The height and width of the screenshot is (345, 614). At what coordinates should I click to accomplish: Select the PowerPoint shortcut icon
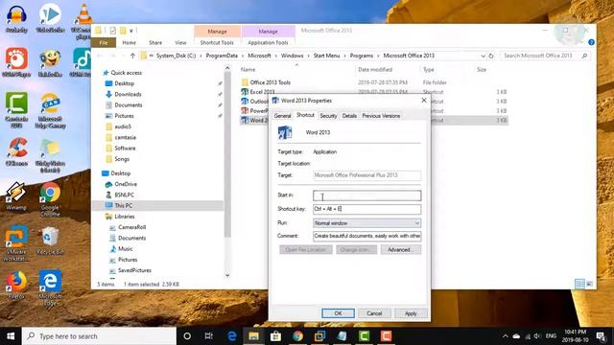(x=245, y=111)
